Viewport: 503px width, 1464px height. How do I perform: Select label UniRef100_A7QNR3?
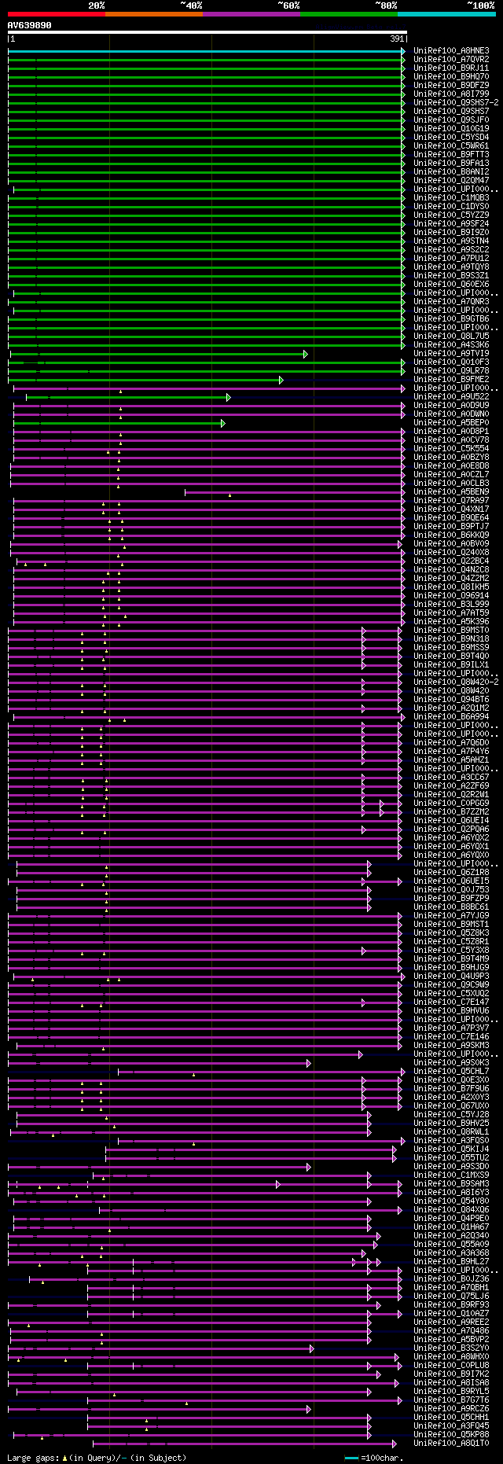tap(451, 302)
